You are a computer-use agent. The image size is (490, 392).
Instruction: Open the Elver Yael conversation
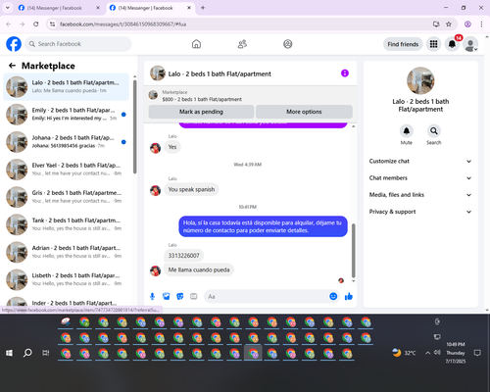(x=67, y=170)
